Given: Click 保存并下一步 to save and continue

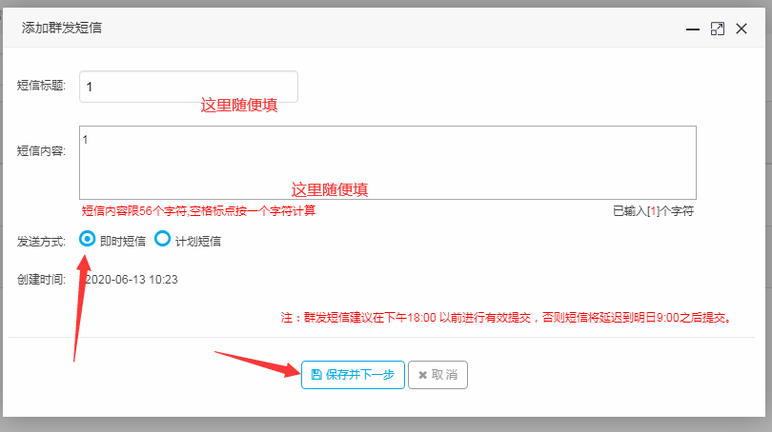Looking at the screenshot, I should coord(353,375).
